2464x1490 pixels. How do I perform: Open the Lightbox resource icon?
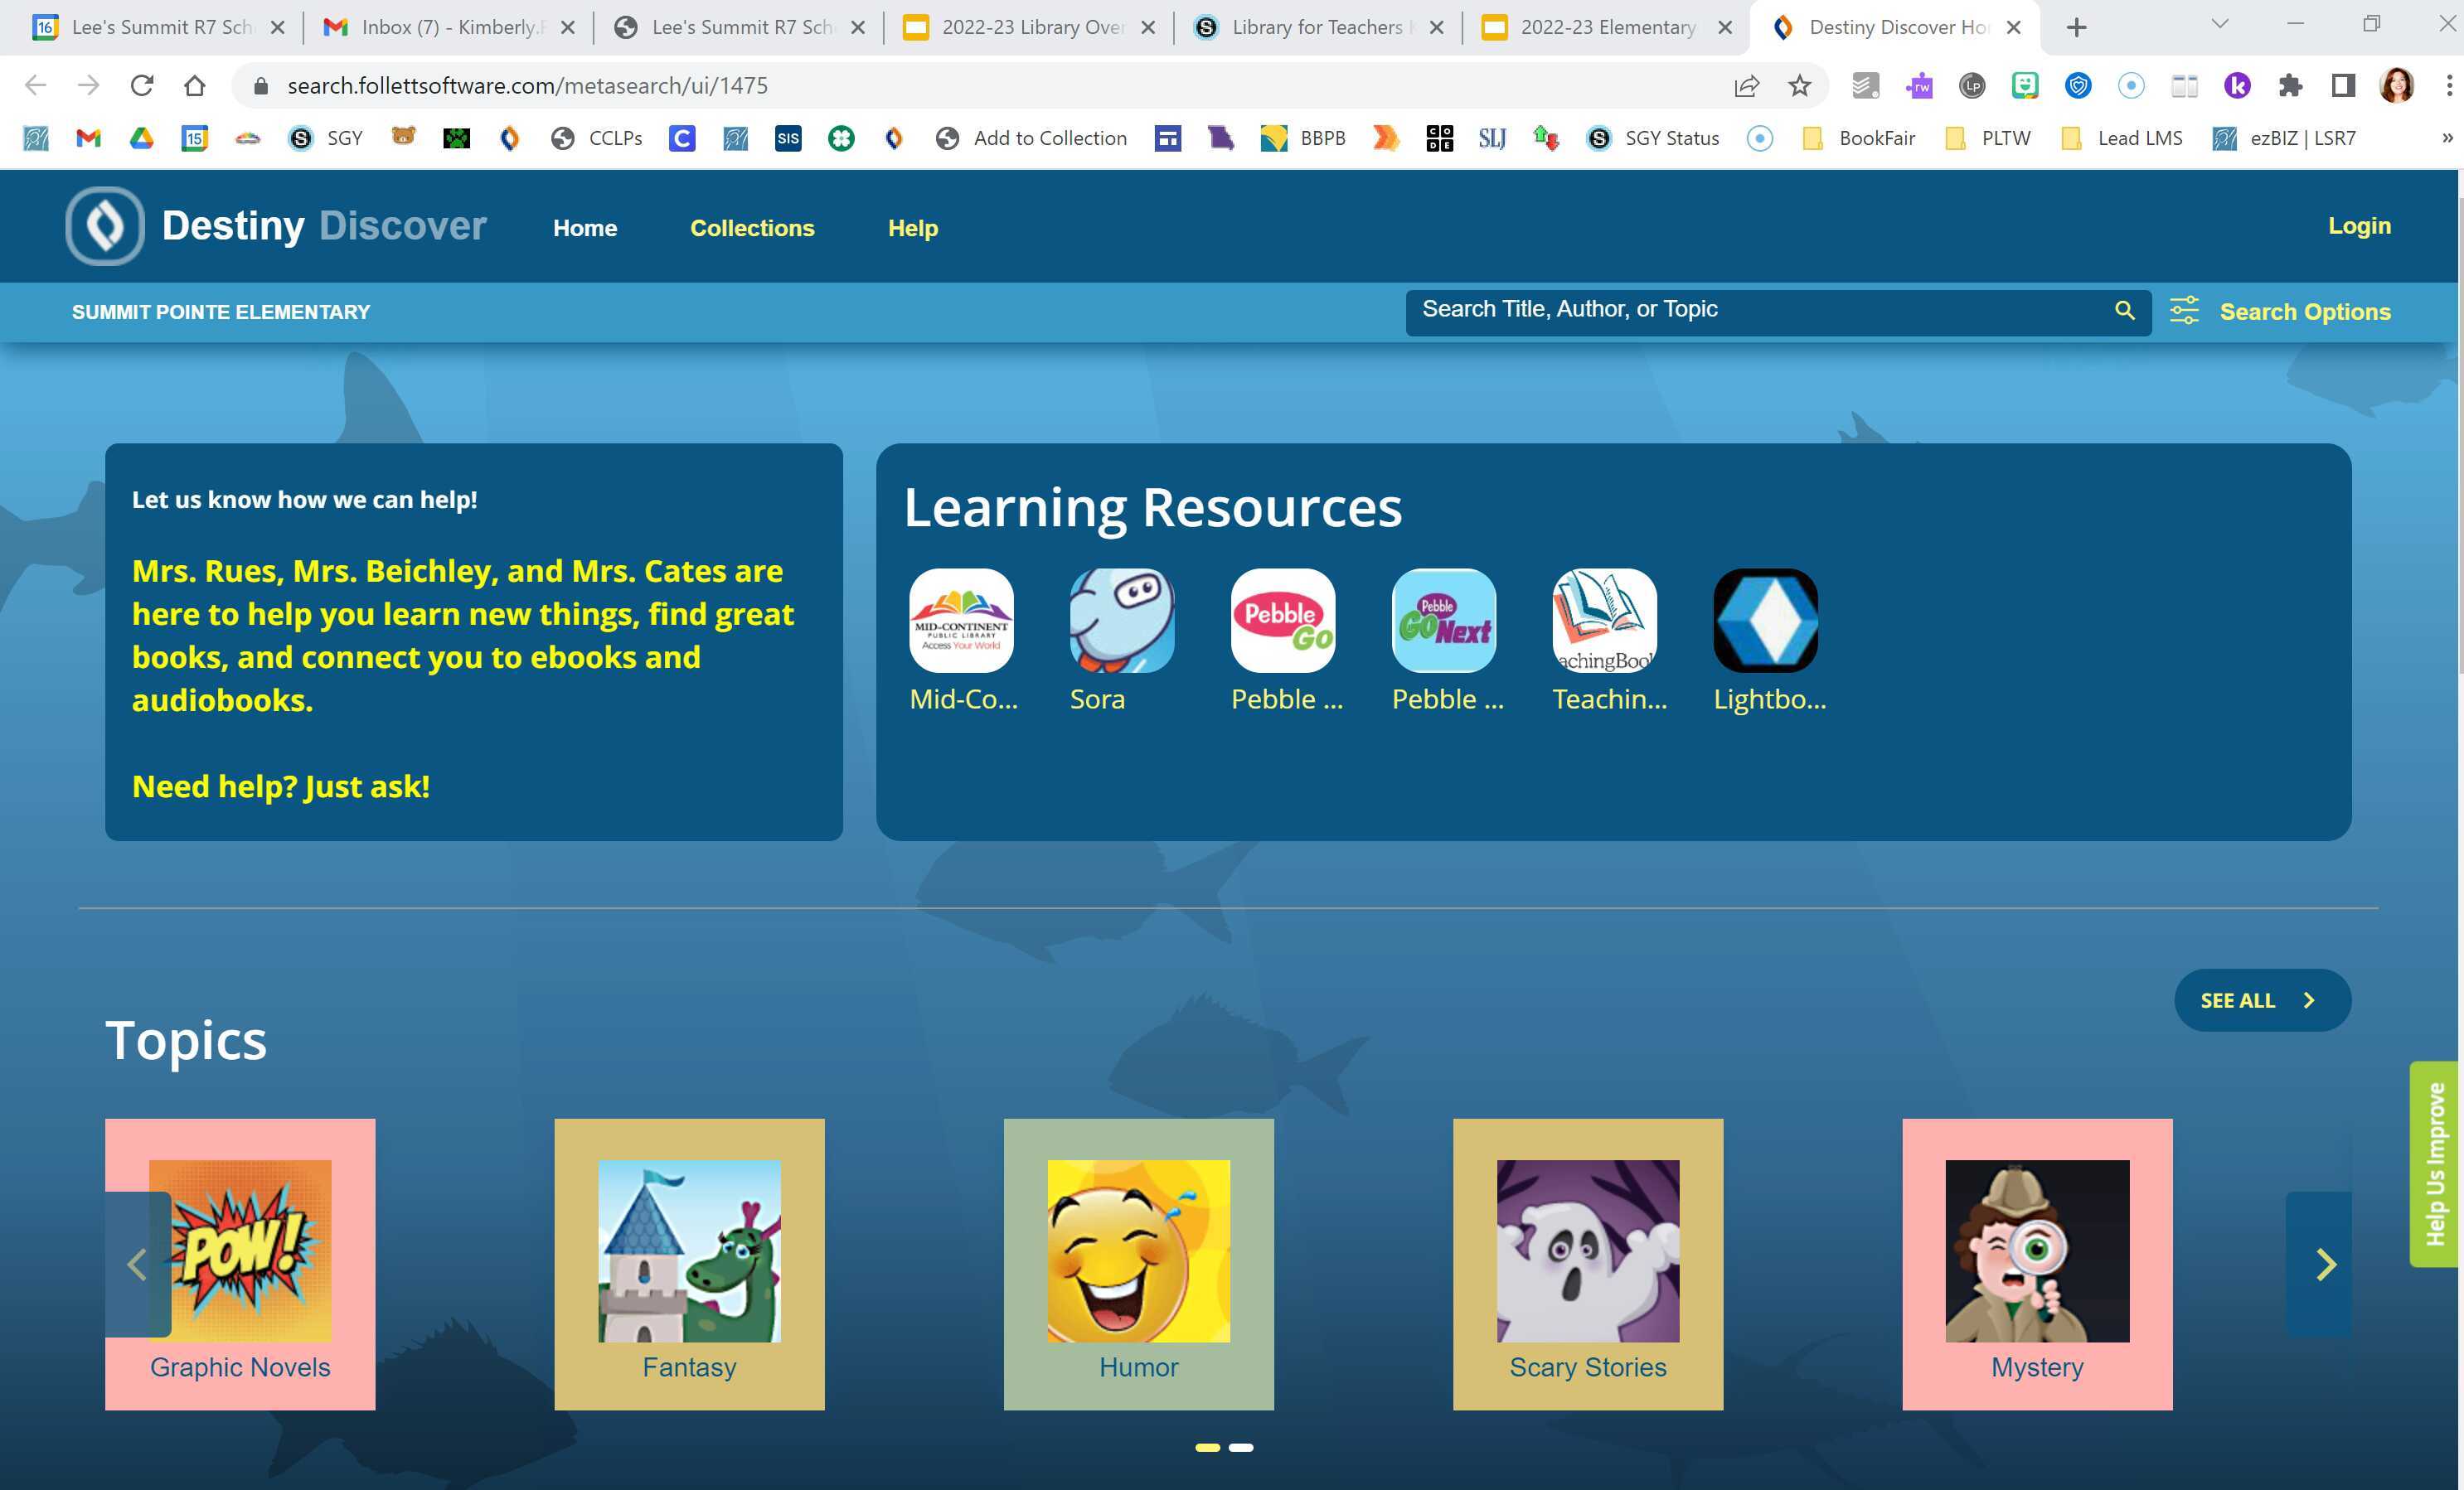click(x=1765, y=621)
